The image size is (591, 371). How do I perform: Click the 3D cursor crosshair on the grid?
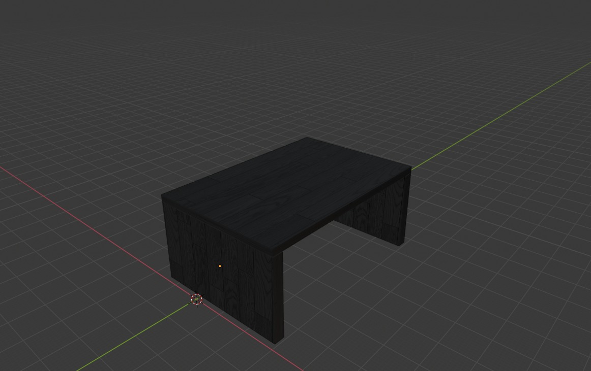[196, 299]
